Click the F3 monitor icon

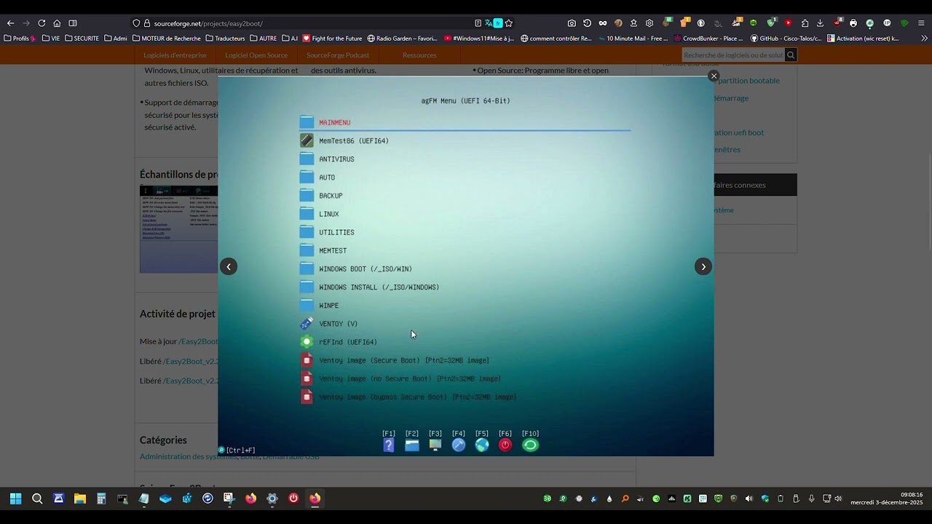point(435,445)
